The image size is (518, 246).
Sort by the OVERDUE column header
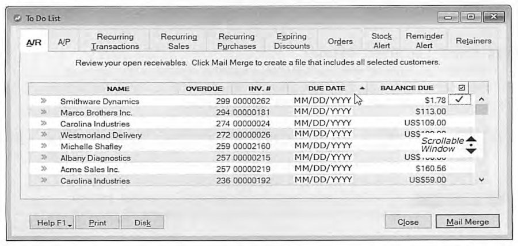(204, 89)
